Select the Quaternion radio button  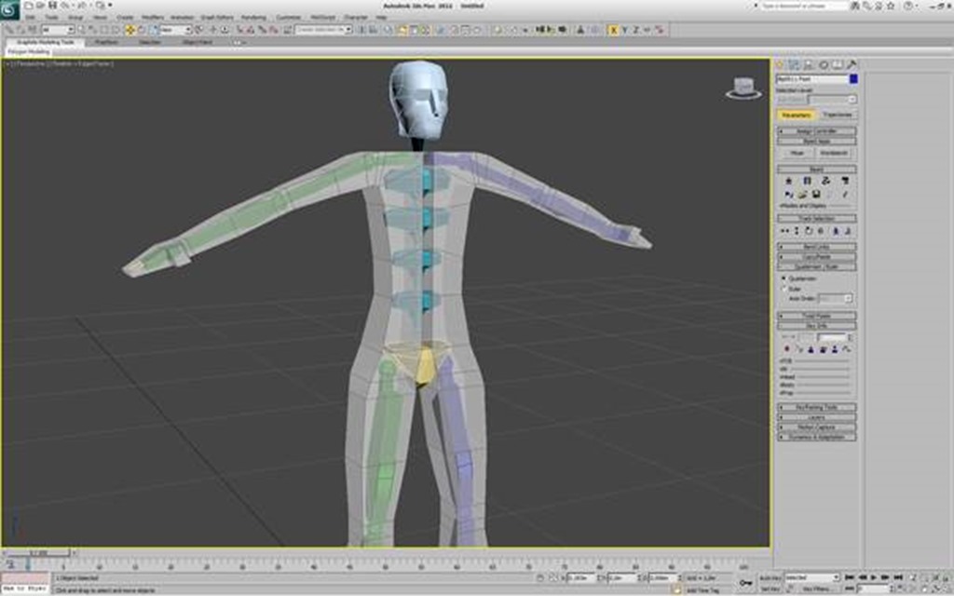(x=782, y=278)
